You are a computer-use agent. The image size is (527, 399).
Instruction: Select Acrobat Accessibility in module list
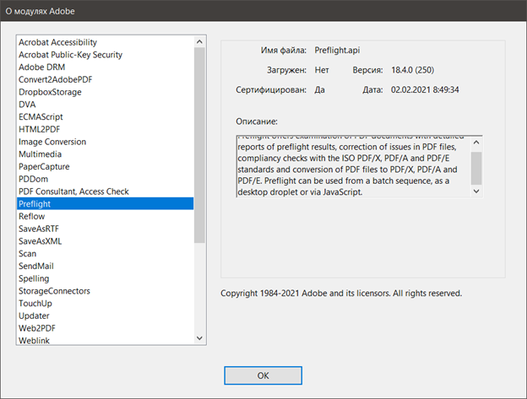[x=106, y=42]
